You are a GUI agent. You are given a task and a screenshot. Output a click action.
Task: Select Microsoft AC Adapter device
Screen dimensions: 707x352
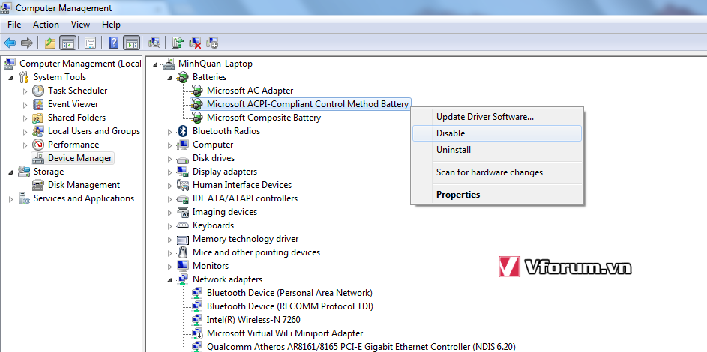point(250,91)
